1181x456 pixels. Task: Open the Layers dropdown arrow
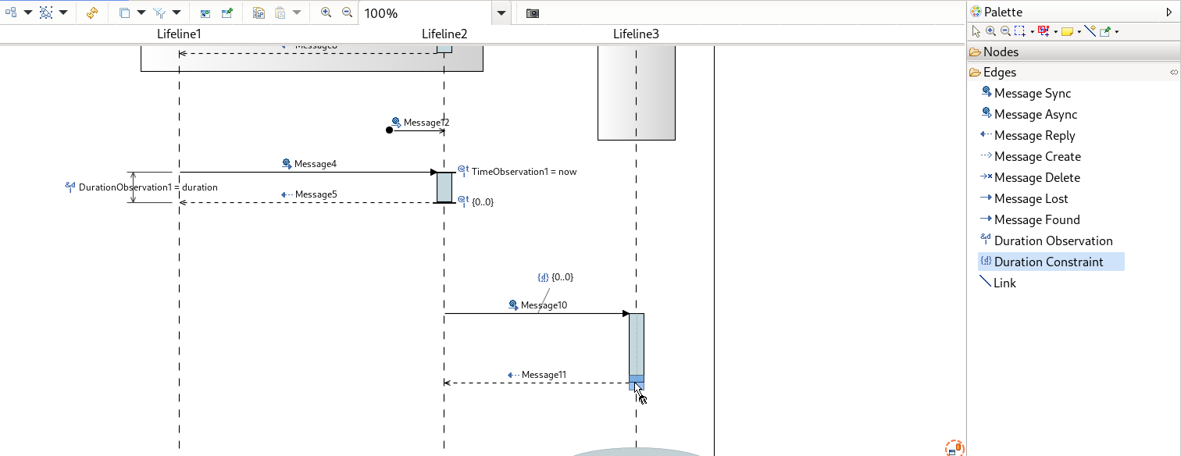coord(141,13)
